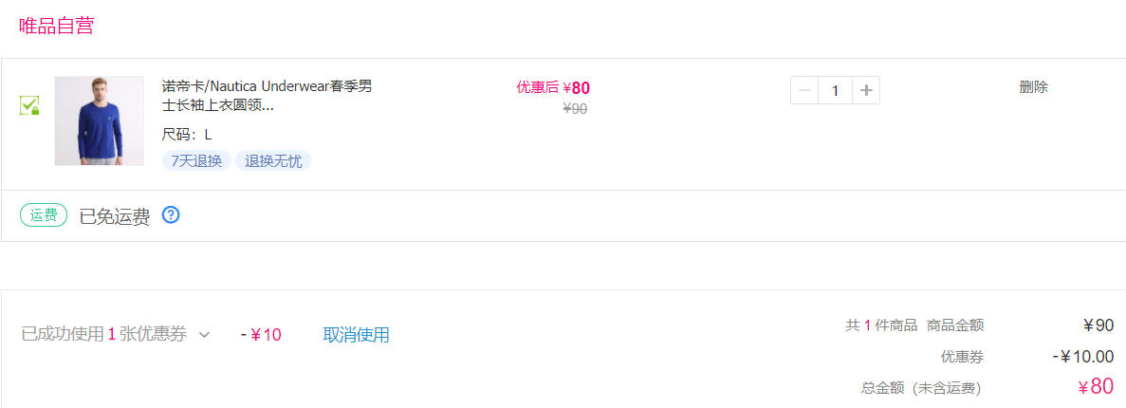Click the 7天退换 tag
The height and width of the screenshot is (408, 1126).
tap(196, 161)
